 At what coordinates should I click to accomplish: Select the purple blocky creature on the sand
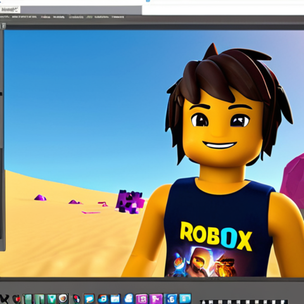click(130, 202)
